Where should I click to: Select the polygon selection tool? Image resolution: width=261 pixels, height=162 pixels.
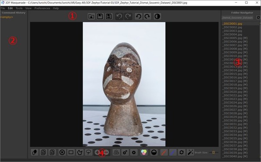tap(80, 152)
